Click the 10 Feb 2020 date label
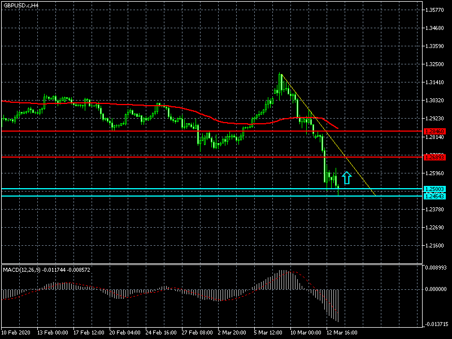The width and height of the screenshot is (452, 339). tap(15, 332)
